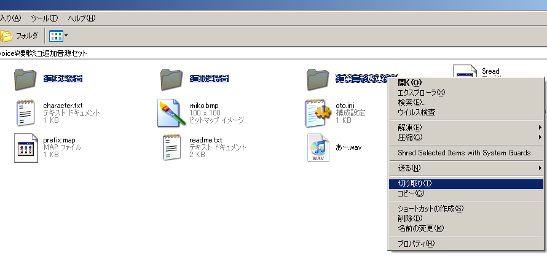Image resolution: width=547 pixels, height=264 pixels.
Task: Click the oto.ini file name
Action: coord(345,106)
